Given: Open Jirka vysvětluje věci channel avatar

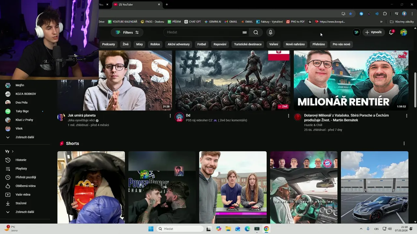Looking at the screenshot, I should (x=61, y=117).
